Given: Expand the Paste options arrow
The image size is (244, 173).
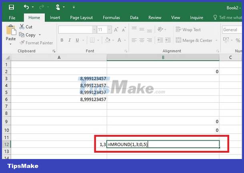Looking at the screenshot, I should pyautogui.click(x=10, y=44).
